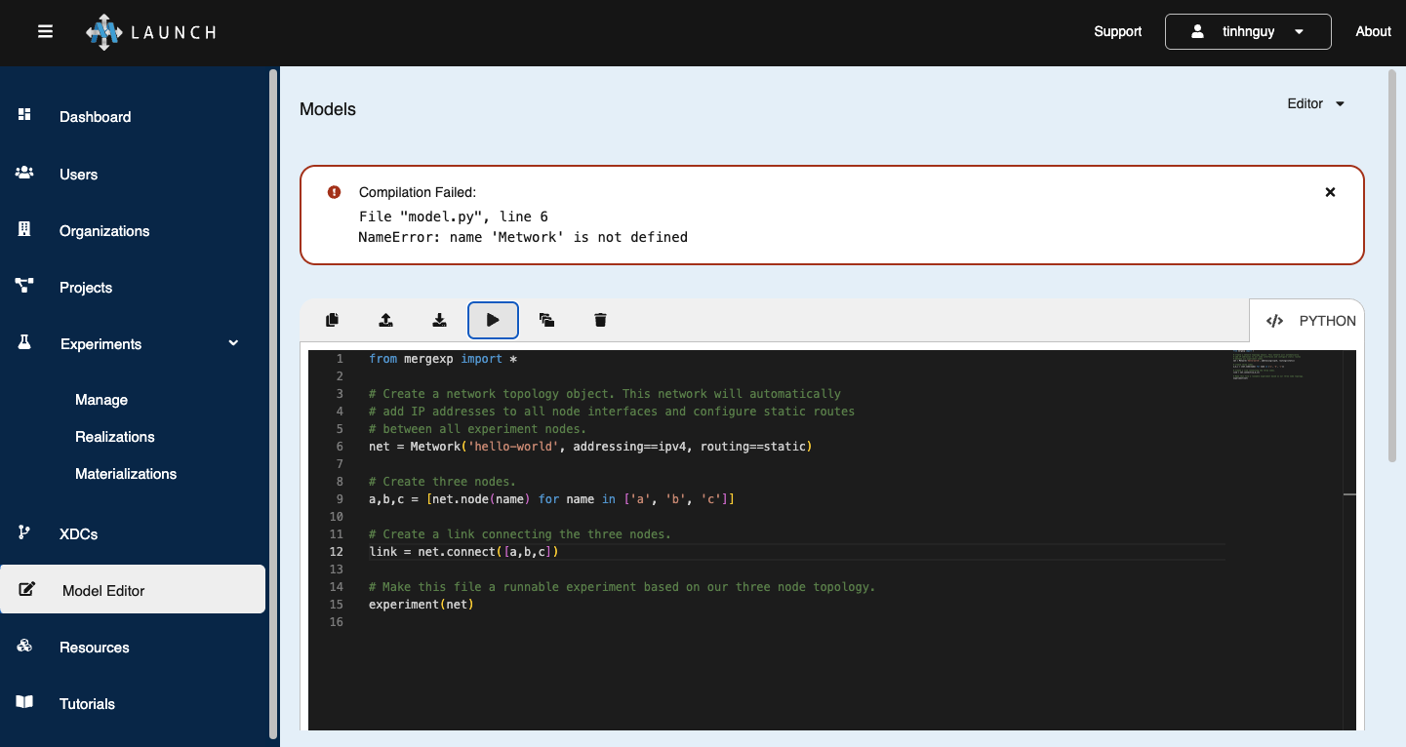Dismiss the Compilation Failed alert
This screenshot has width=1406, height=747.
click(1330, 192)
